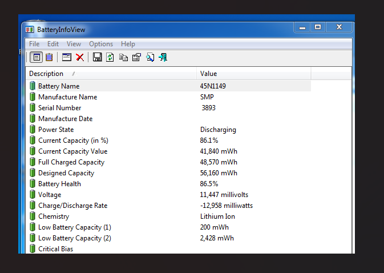Open the Options menu
384x273 pixels.
coord(101,44)
